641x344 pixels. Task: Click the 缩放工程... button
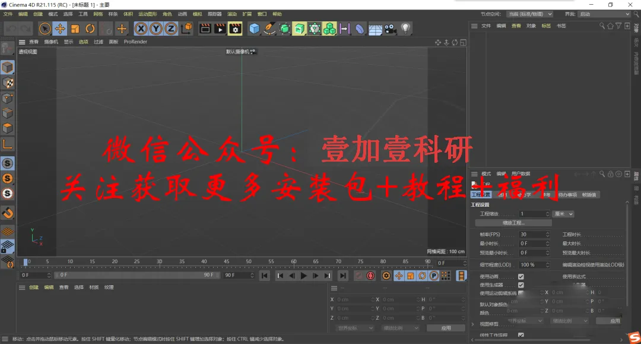pyautogui.click(x=513, y=223)
